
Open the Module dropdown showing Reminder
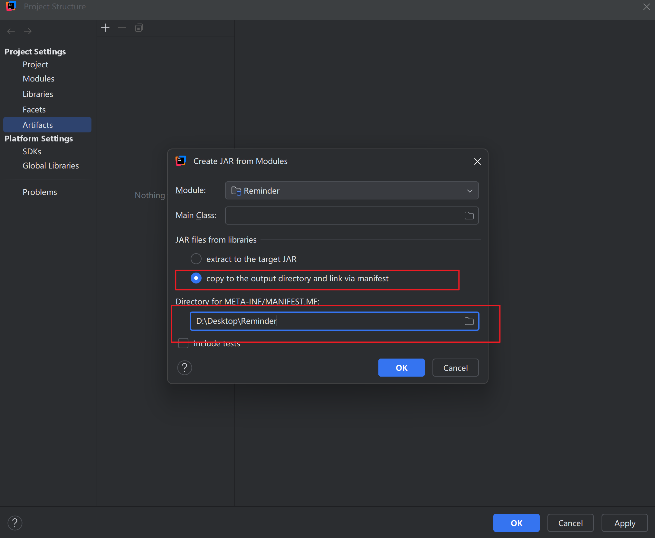[352, 190]
